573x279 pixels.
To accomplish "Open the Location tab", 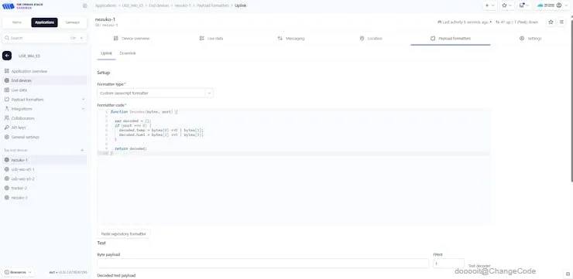I will point(371,39).
